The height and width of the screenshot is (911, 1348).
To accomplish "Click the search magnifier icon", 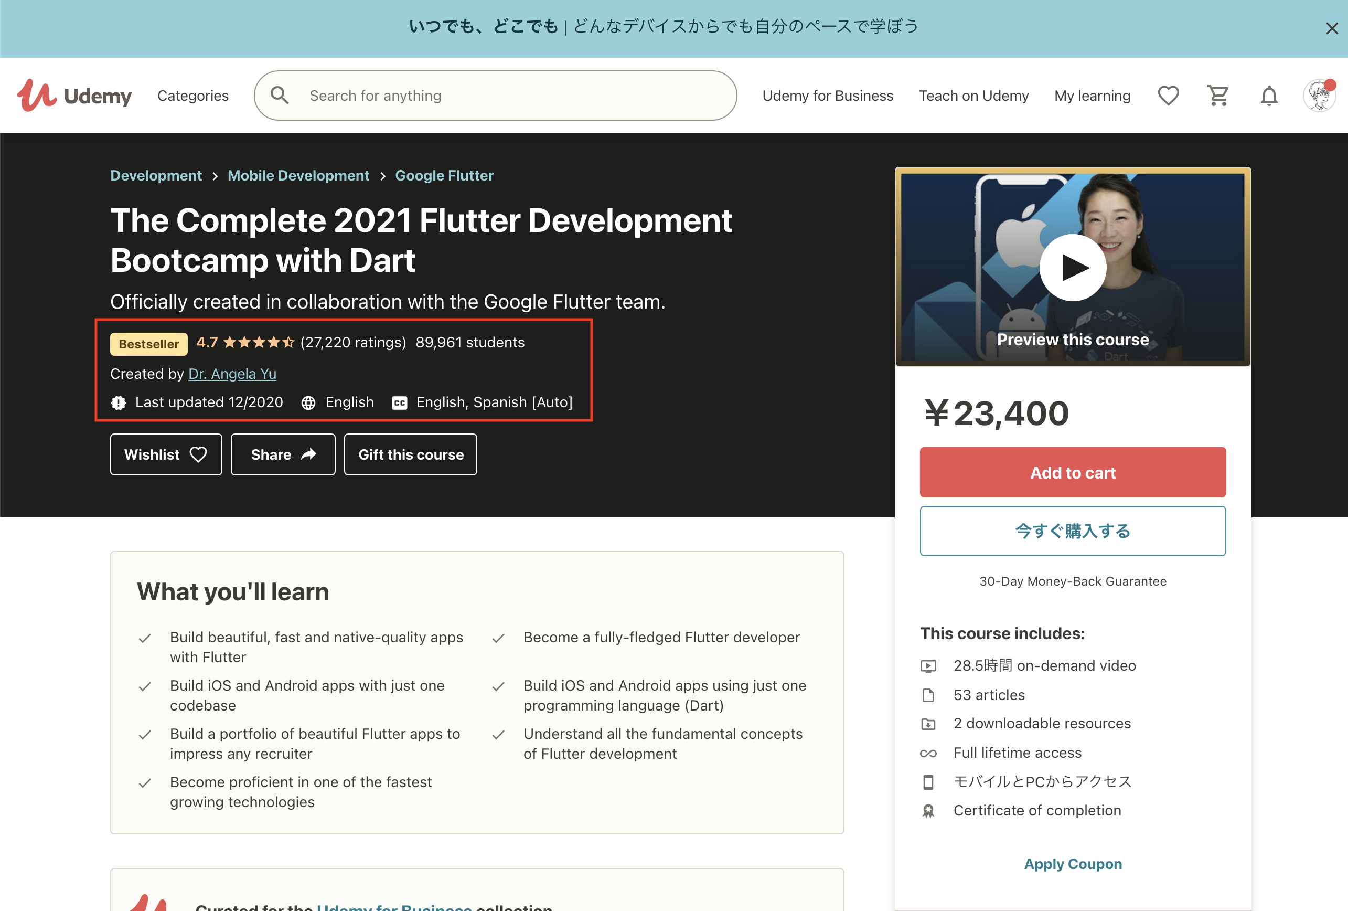I will [280, 96].
